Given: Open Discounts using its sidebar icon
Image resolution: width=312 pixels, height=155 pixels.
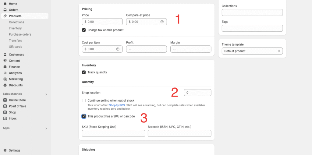Looking at the screenshot, I should point(5,85).
